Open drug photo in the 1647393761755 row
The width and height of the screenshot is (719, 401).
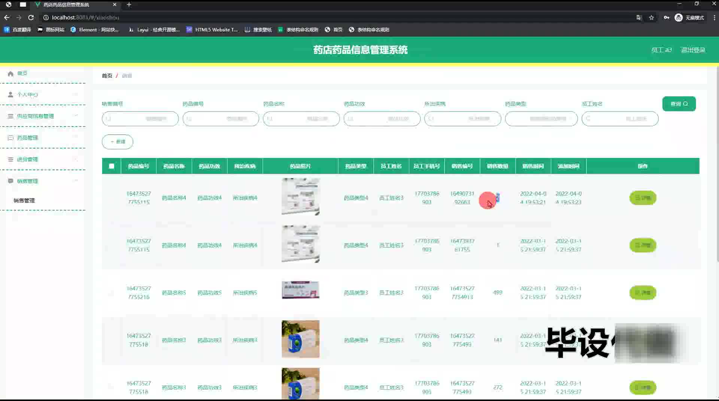(301, 244)
